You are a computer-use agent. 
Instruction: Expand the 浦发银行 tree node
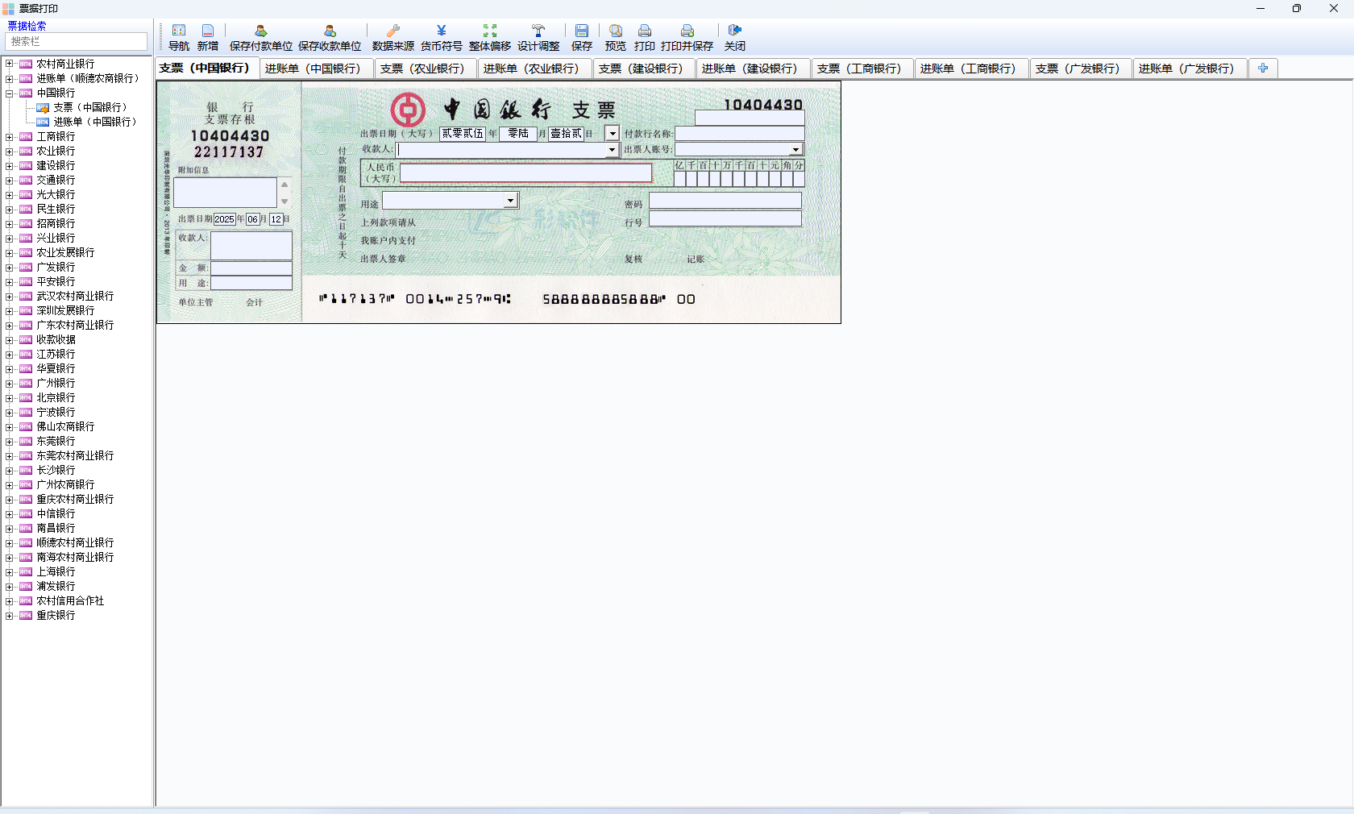pos(10,586)
